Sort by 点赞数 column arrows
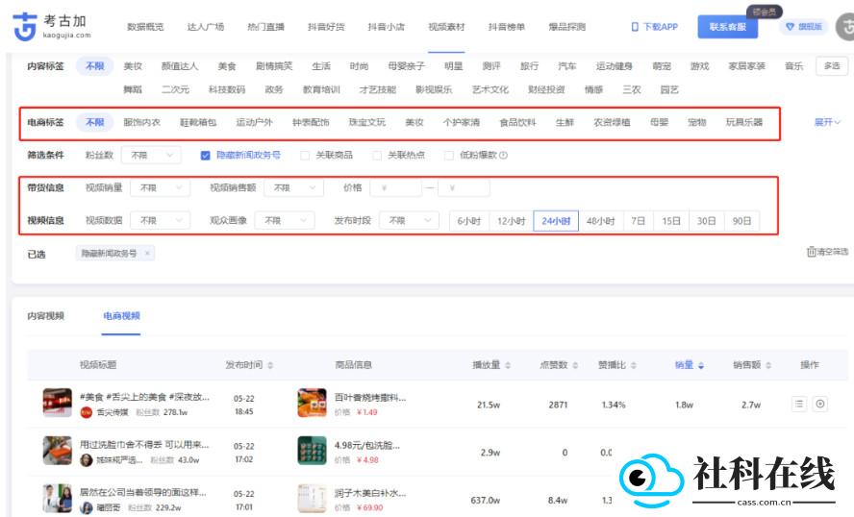 575,365
